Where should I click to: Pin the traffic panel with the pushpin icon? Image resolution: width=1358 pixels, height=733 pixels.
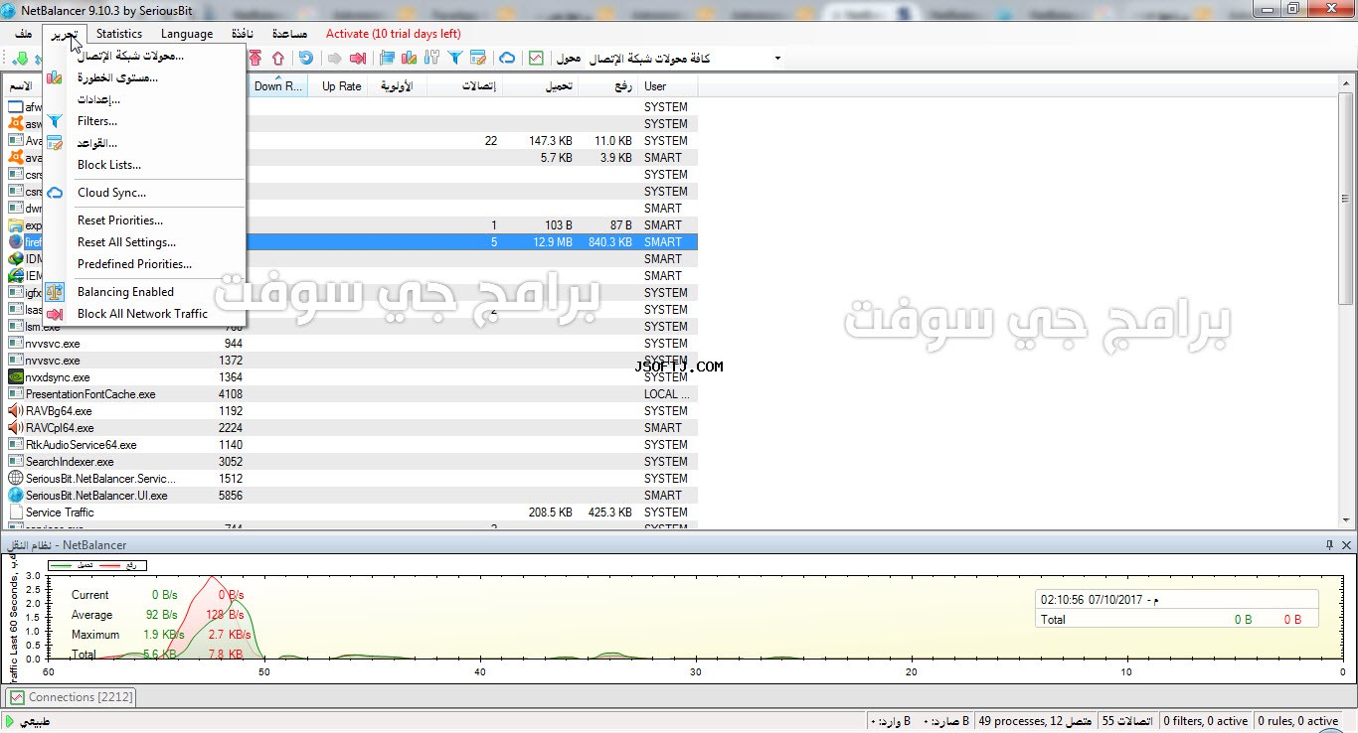[x=1329, y=545]
